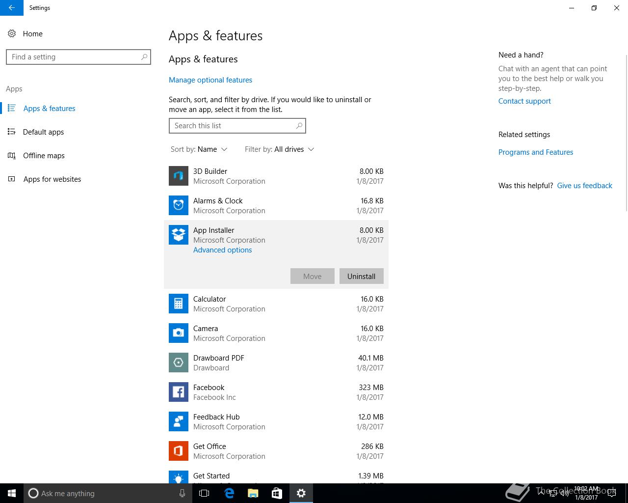Click the Search this list field
This screenshot has height=503, width=628.
click(x=237, y=126)
